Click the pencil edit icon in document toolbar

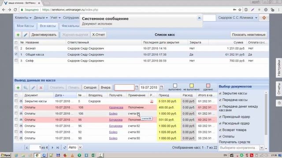pos(33,88)
